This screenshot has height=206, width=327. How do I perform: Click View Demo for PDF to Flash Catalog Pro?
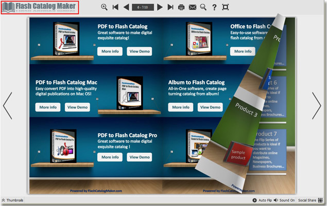click(140, 157)
